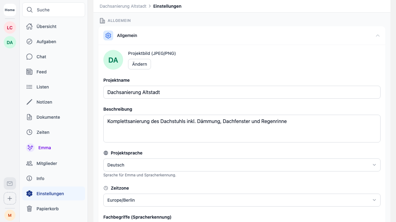The width and height of the screenshot is (396, 222).
Task: Open the M user profile avatar
Action: coord(10,215)
